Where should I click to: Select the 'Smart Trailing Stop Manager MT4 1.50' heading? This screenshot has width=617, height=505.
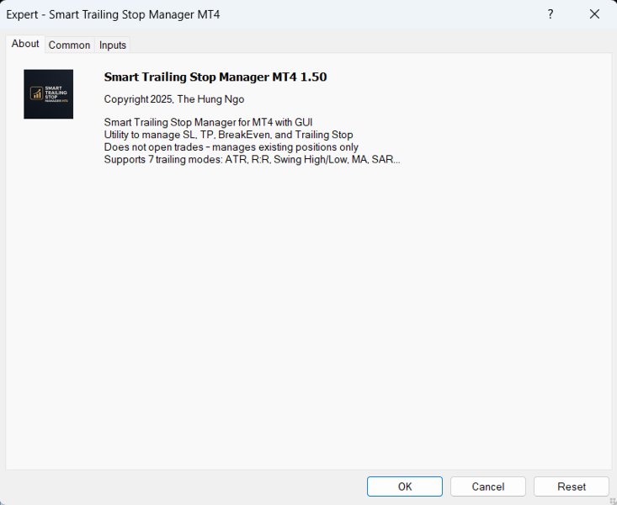(x=215, y=77)
